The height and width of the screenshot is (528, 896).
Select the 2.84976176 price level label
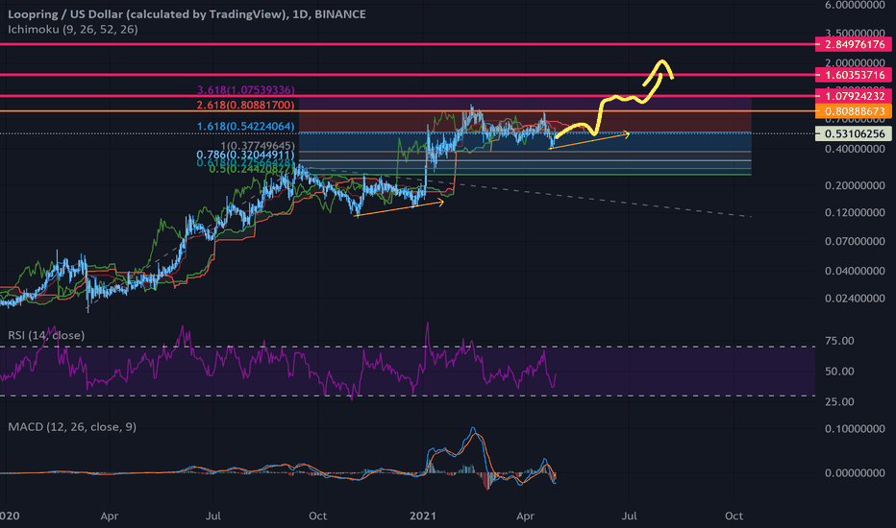click(x=854, y=44)
